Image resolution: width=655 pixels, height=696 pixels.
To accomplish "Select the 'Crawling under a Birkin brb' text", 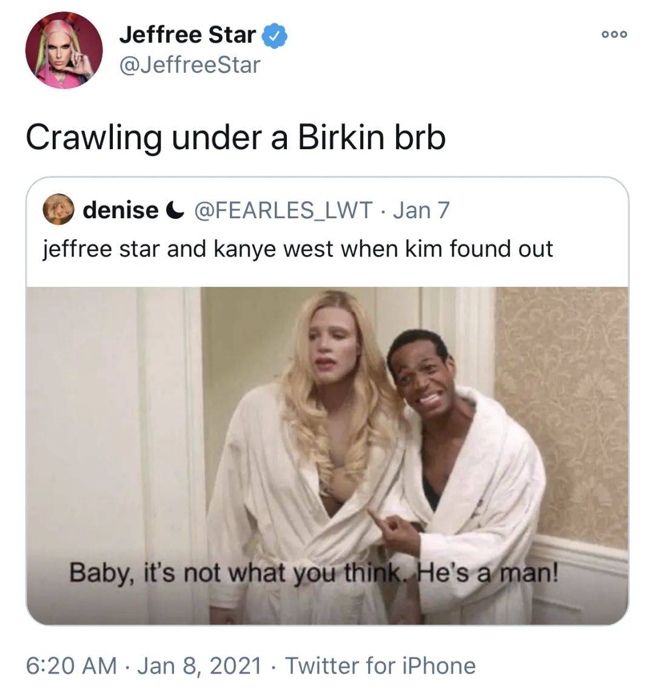I will (235, 138).
